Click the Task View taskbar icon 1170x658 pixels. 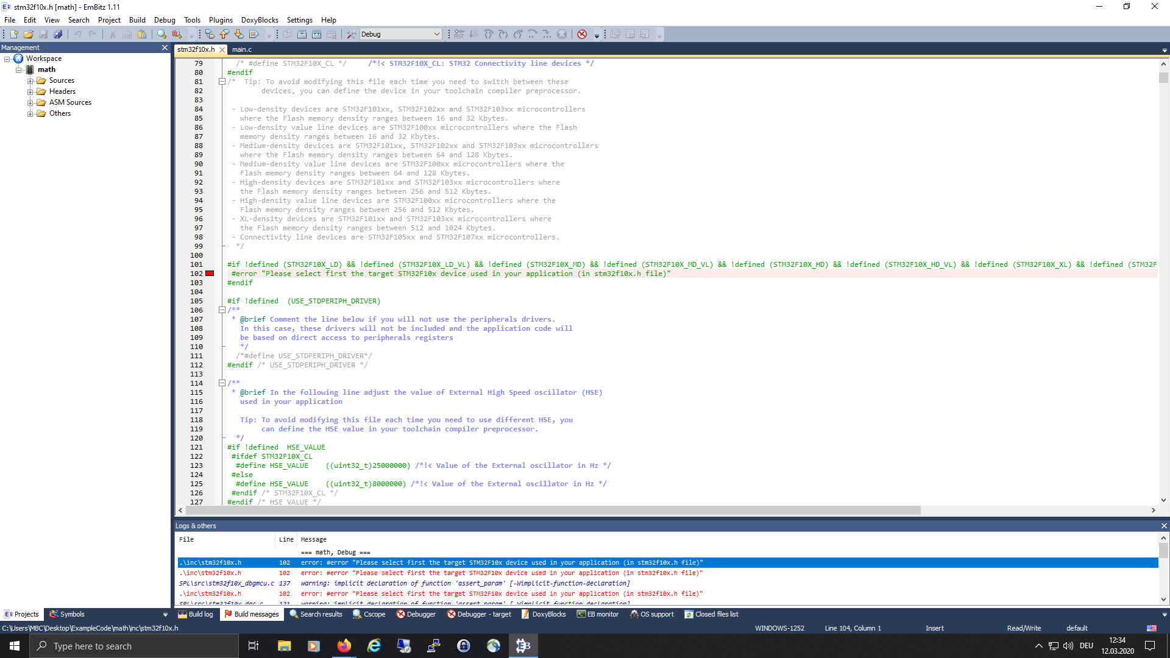pyautogui.click(x=253, y=646)
